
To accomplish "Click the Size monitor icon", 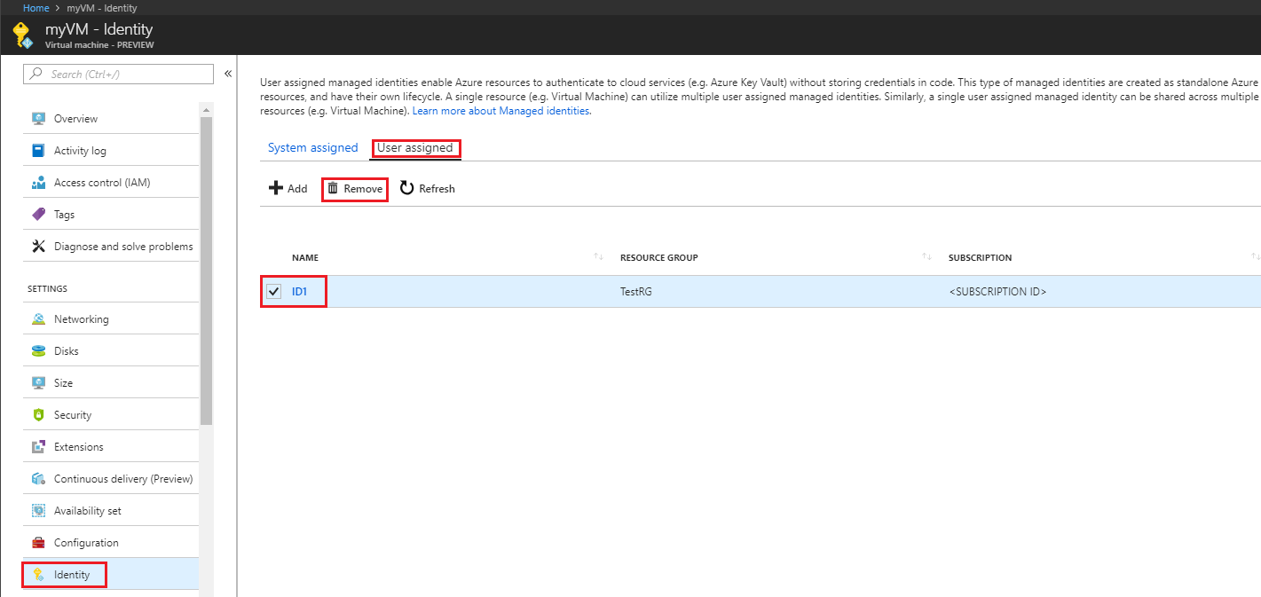I will (x=38, y=383).
